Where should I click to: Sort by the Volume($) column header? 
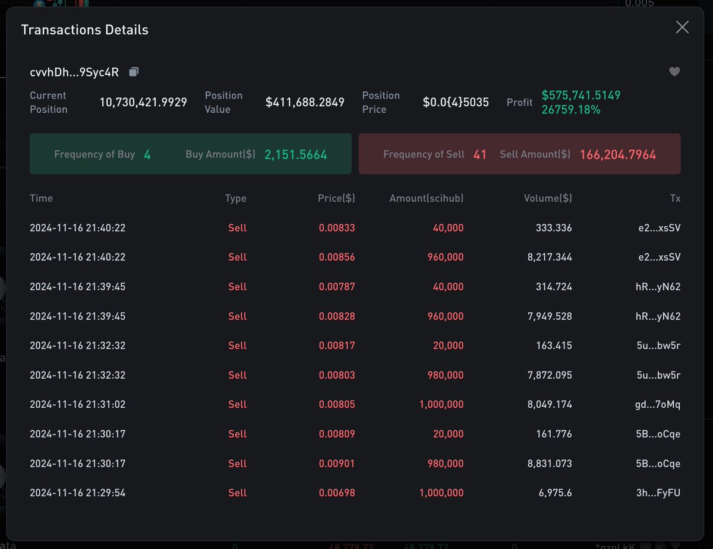547,198
